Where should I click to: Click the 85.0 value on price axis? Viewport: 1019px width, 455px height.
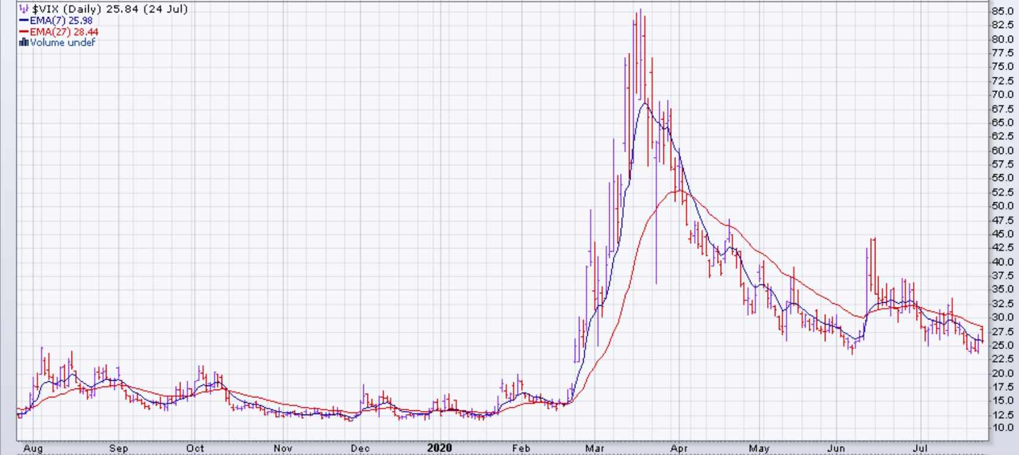[x=1002, y=11]
